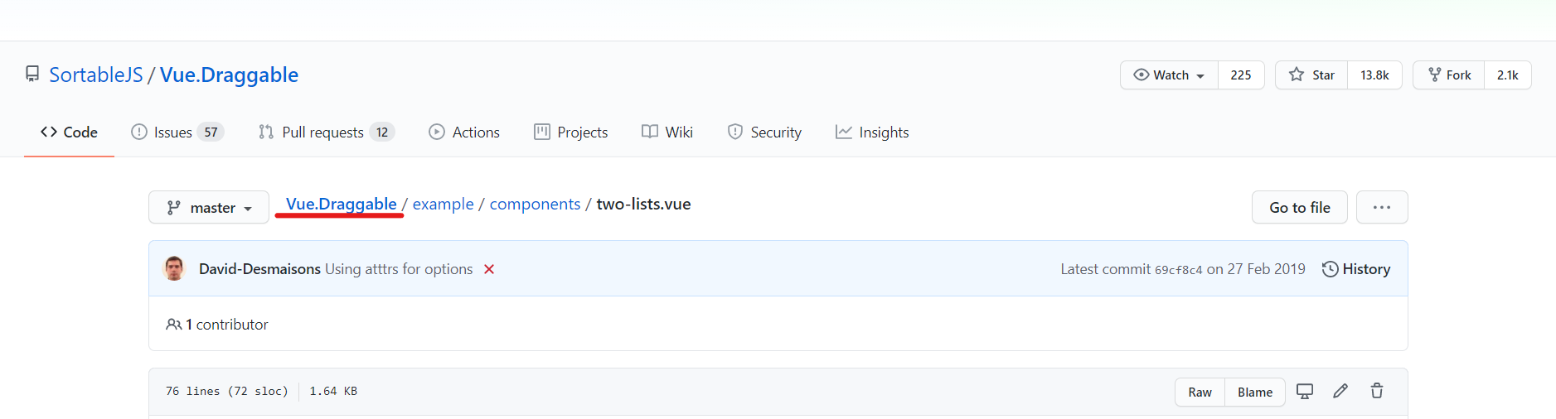Open the Pull requests tab

click(x=327, y=132)
